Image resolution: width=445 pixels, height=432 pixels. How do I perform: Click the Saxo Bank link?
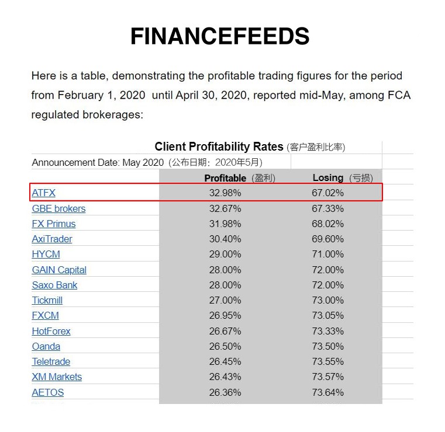54,285
